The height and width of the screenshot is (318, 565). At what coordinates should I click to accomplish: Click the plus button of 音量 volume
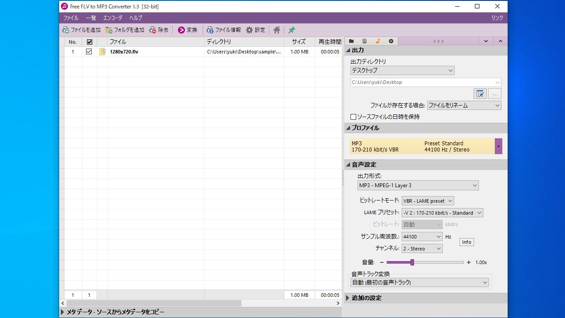(x=469, y=262)
